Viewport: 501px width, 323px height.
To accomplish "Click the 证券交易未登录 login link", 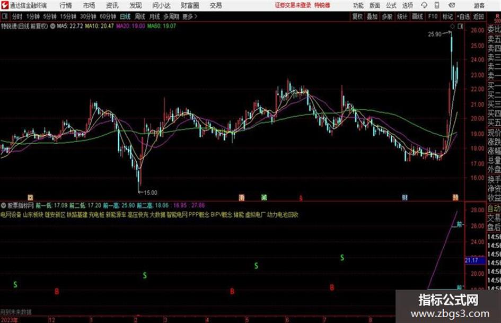I will tap(293, 5).
